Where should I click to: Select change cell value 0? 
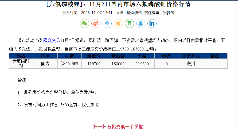(x=166, y=64)
